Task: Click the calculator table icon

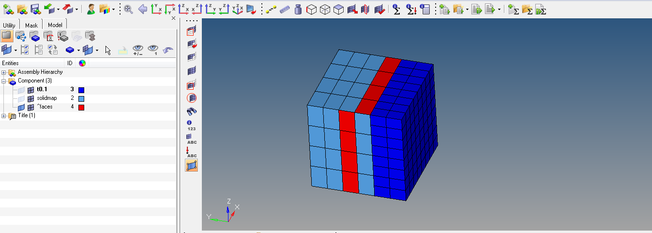Action: [x=425, y=9]
